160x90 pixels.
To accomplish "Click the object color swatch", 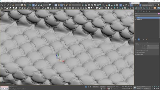I will [159, 14].
